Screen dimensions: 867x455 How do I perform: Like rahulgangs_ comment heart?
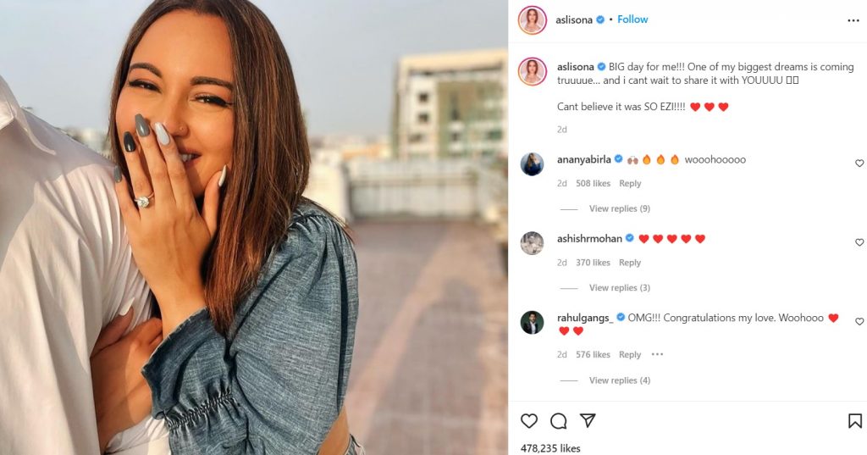[x=859, y=322]
